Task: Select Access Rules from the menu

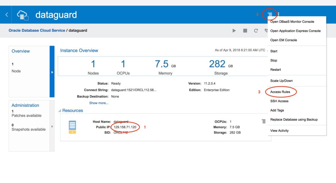Action: 280,92
